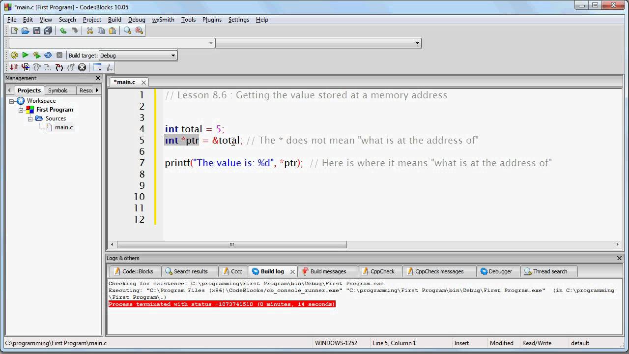Screen dimensions: 629x354
Task: Redo with the gray arrow icon
Action: click(75, 30)
